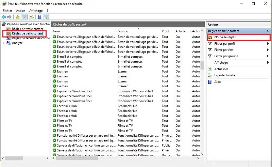Click the blue help icon beside Aide
This screenshot has width=272, height=167.
coord(210,82)
